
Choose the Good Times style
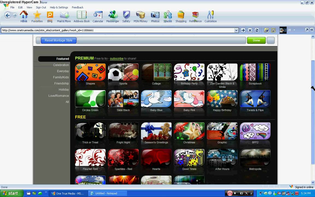point(189,158)
